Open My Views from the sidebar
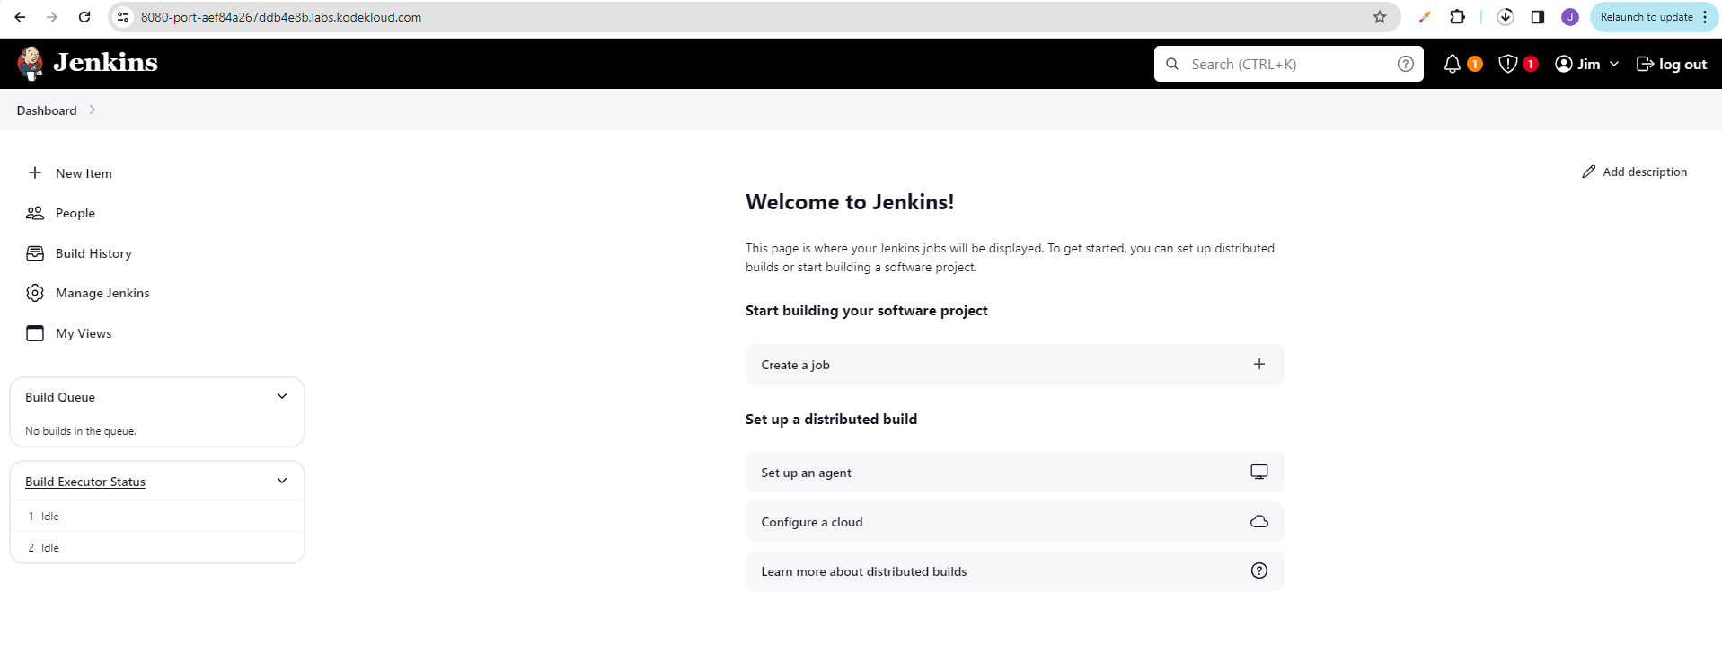Screen dimensions: 1722x663 point(84,333)
